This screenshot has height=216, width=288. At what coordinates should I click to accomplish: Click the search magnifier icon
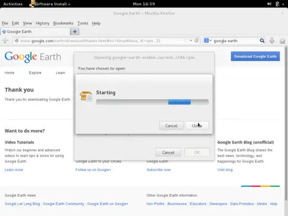pyautogui.click(x=262, y=41)
